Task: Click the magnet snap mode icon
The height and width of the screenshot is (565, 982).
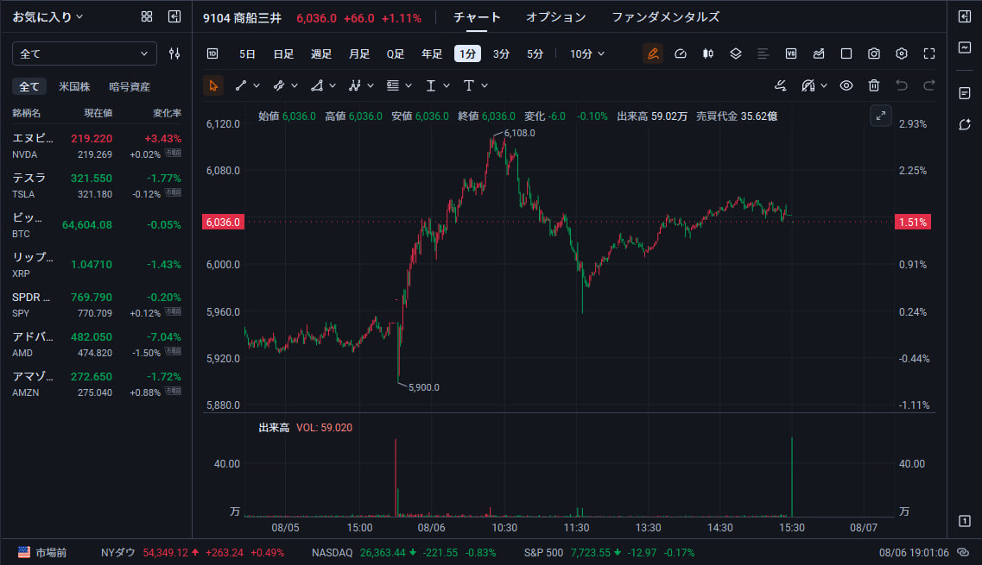Action: coord(808,85)
